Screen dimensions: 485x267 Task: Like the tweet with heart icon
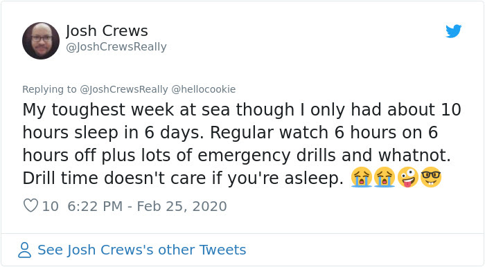coord(31,205)
